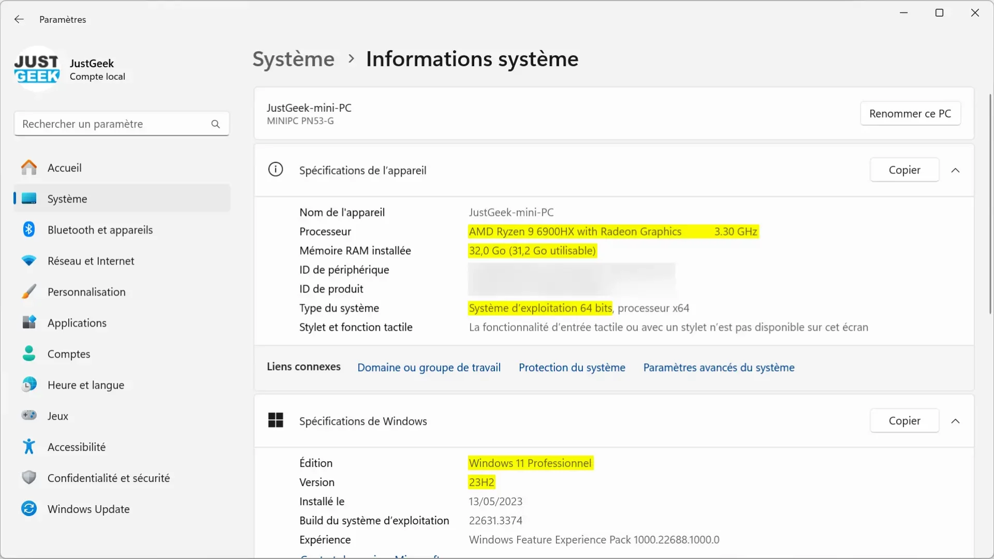Click the Windows Update sidebar icon

pyautogui.click(x=28, y=508)
